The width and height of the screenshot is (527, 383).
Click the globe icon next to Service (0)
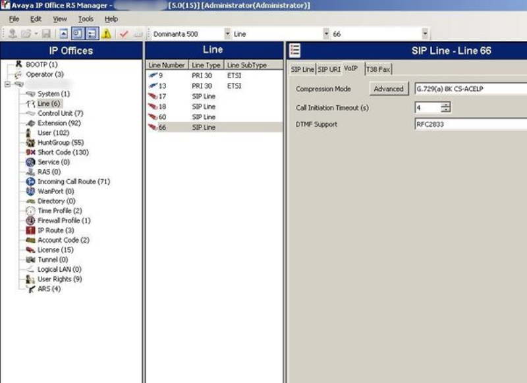point(30,162)
